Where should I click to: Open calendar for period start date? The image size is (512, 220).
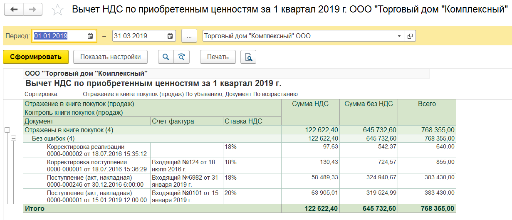(x=90, y=36)
